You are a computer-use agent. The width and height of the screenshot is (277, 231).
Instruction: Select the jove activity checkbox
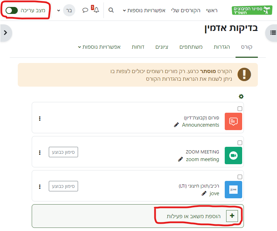240,177
